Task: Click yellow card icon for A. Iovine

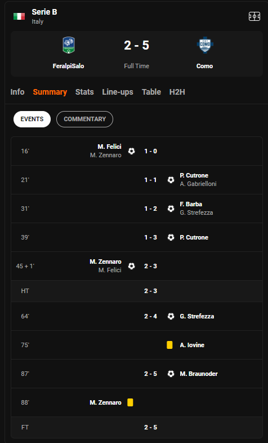Action: (x=169, y=345)
